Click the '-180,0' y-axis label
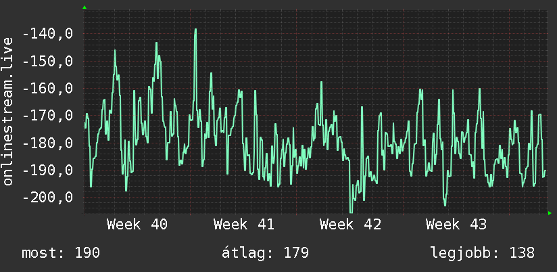Screen dimensions: 557x272 pyautogui.click(x=47, y=143)
